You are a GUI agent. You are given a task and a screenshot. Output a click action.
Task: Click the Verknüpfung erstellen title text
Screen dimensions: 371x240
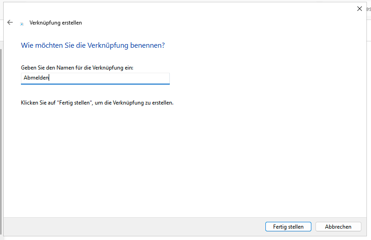[56, 23]
